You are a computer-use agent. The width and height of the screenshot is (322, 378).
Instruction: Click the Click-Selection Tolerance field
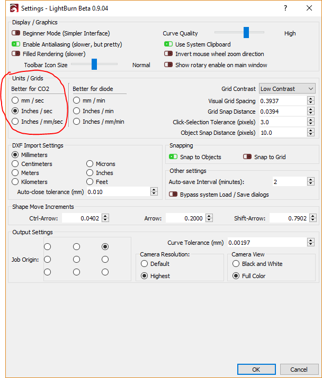[x=283, y=122]
